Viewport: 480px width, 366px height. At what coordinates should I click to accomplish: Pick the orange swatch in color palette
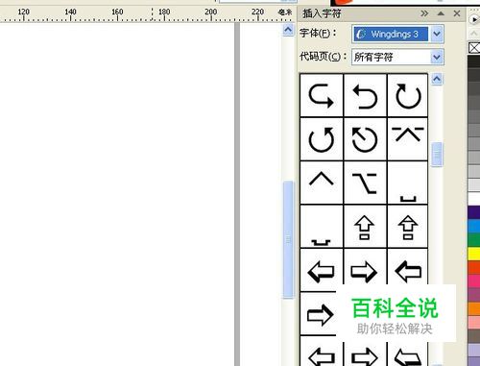point(474,308)
